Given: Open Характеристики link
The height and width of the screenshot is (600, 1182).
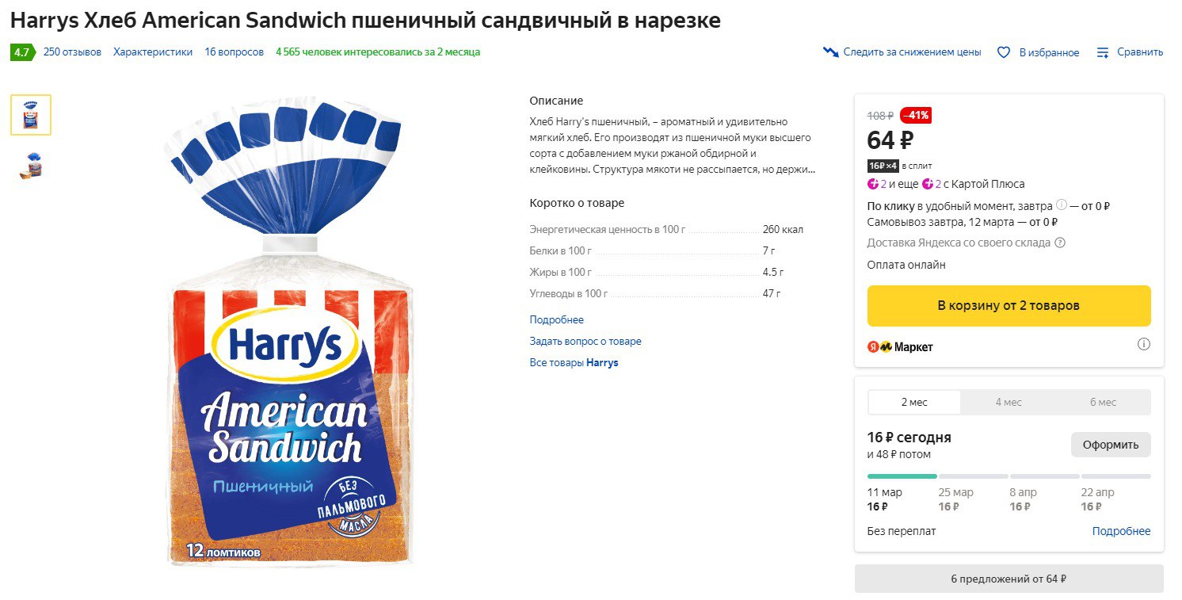Looking at the screenshot, I should (x=153, y=52).
